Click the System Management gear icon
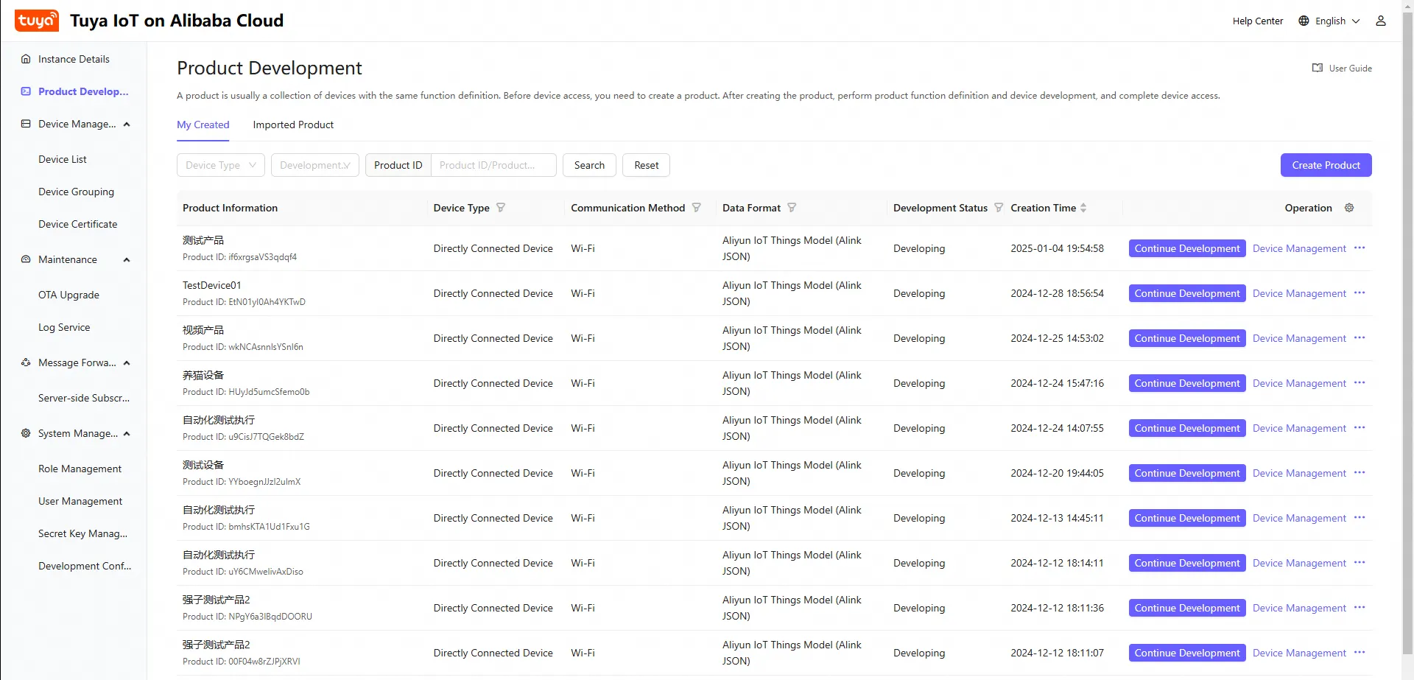Screen dimensions: 1414x680 coord(26,433)
